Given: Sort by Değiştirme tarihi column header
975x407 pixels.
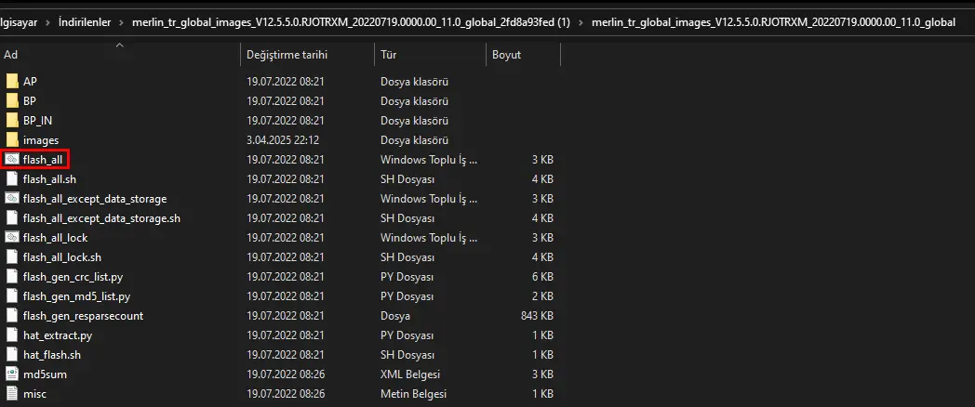Looking at the screenshot, I should point(307,55).
